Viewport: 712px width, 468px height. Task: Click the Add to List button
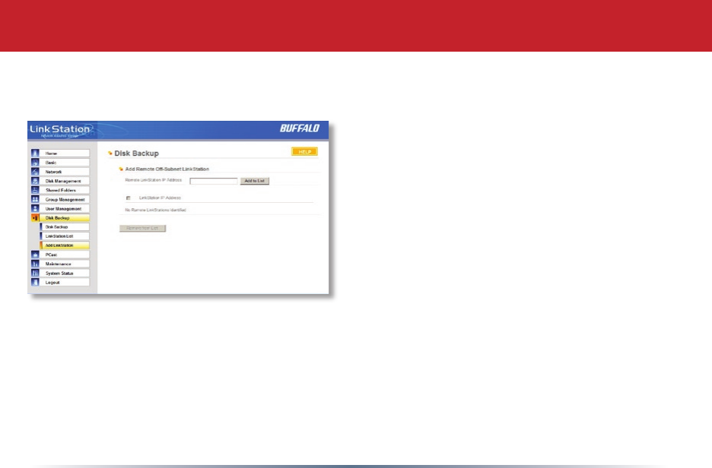pyautogui.click(x=255, y=181)
